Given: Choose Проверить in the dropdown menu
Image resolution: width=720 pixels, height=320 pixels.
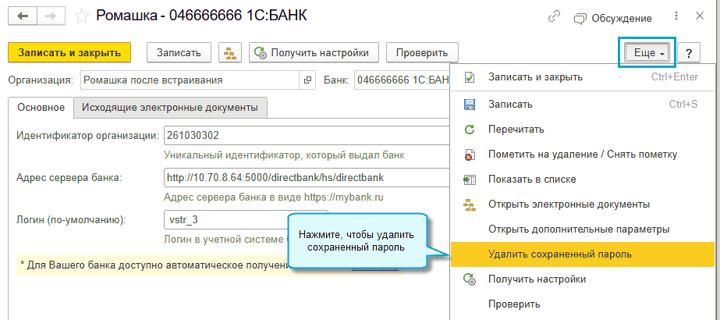Looking at the screenshot, I should tap(582, 304).
